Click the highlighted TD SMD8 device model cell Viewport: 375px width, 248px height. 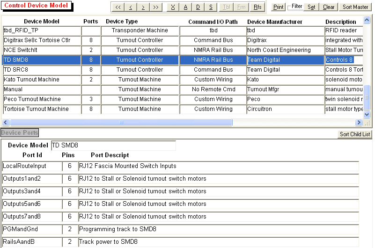(42, 60)
